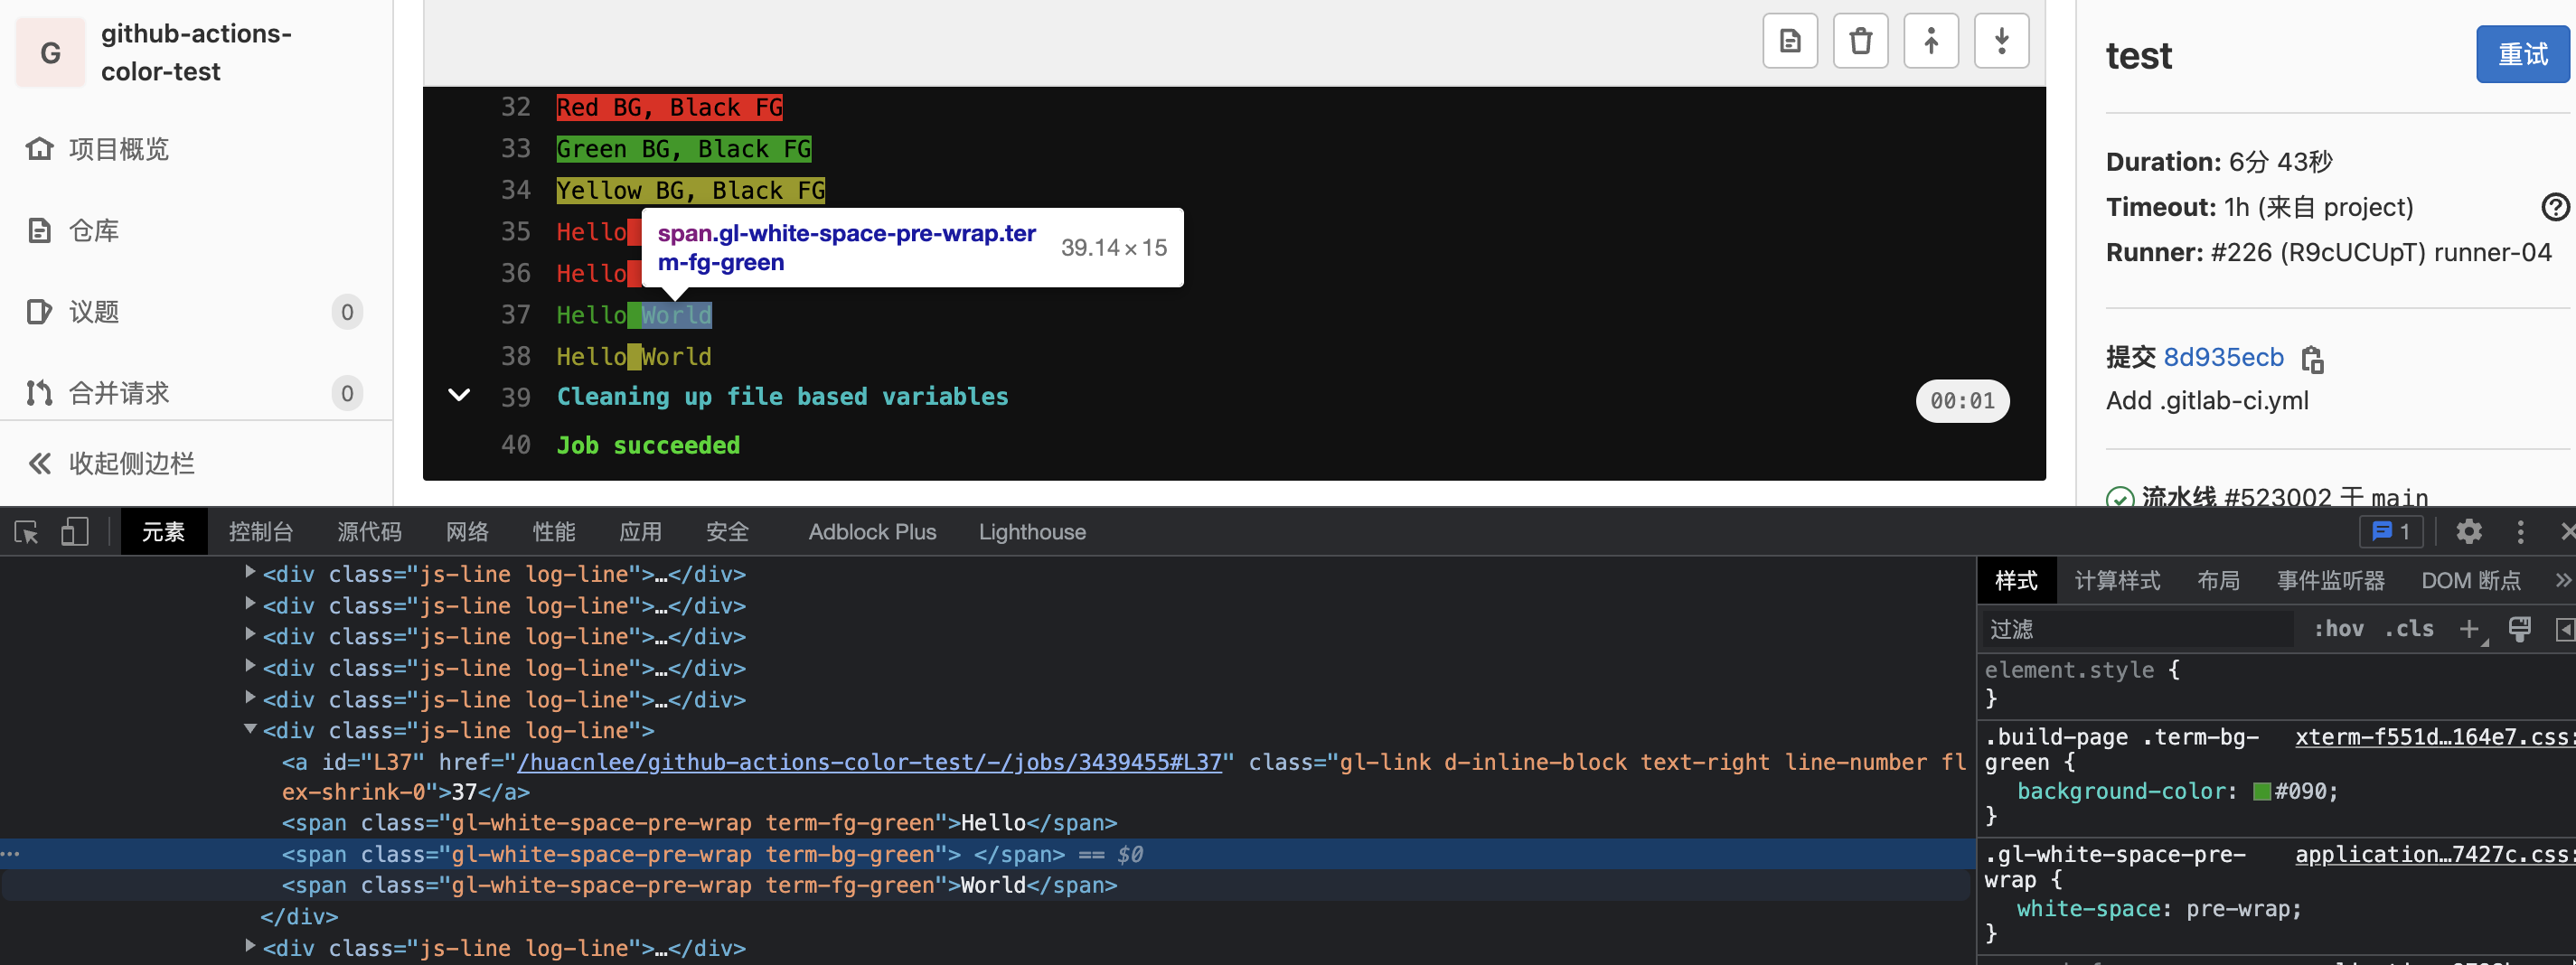This screenshot has height=965, width=2576.
Task: Show the complete raw job log
Action: (x=1790, y=41)
